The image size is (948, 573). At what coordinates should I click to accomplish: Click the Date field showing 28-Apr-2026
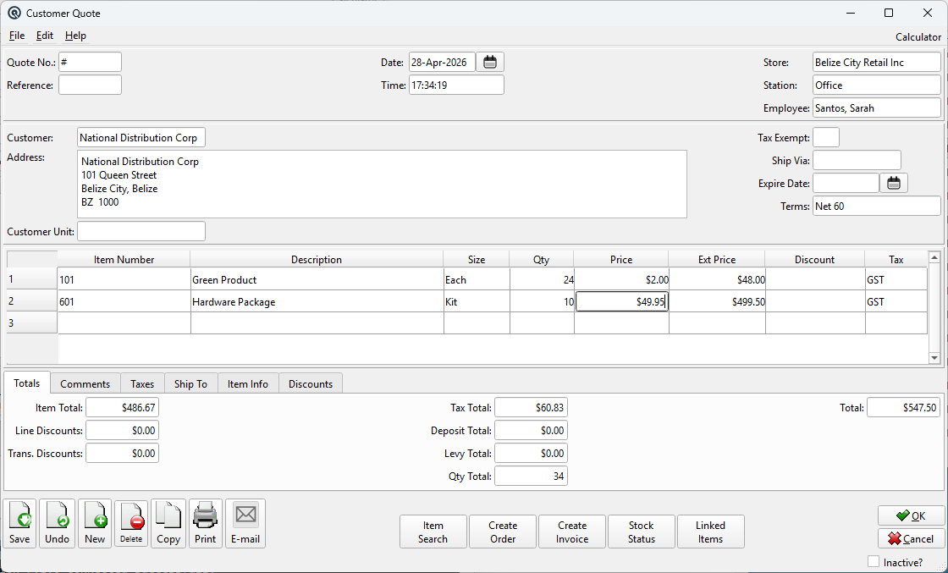(x=442, y=63)
